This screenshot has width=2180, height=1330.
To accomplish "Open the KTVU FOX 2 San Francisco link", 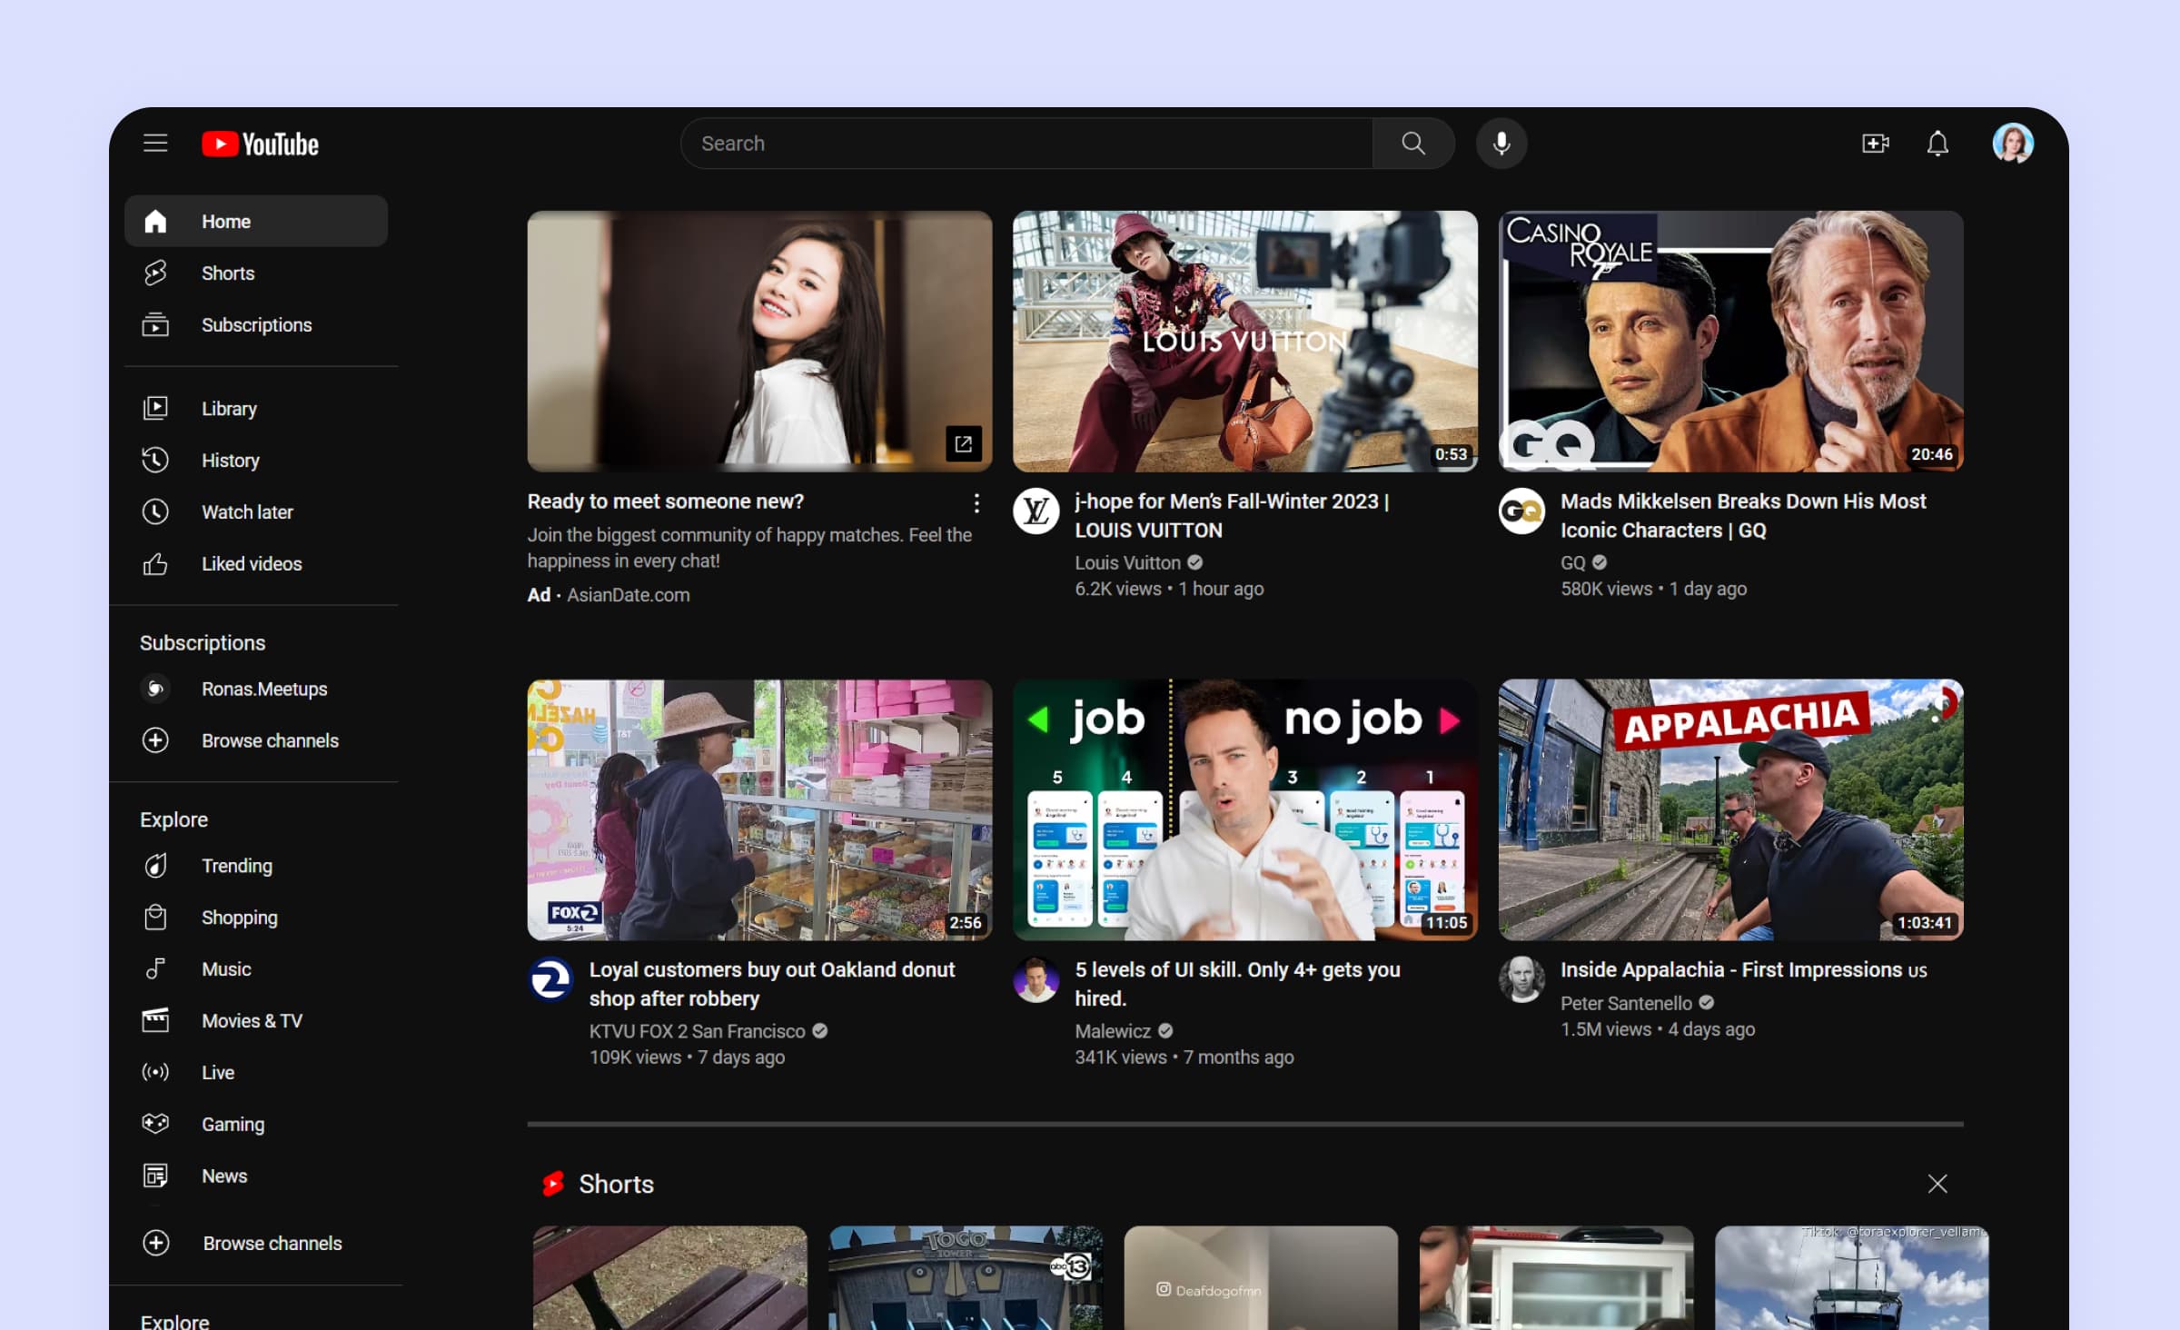I will (697, 1030).
